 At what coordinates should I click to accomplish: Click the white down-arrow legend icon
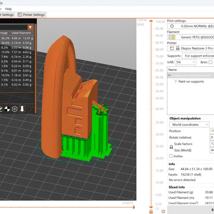[22, 109]
